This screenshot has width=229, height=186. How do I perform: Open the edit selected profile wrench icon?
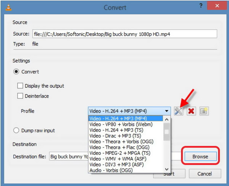pyautogui.click(x=179, y=111)
